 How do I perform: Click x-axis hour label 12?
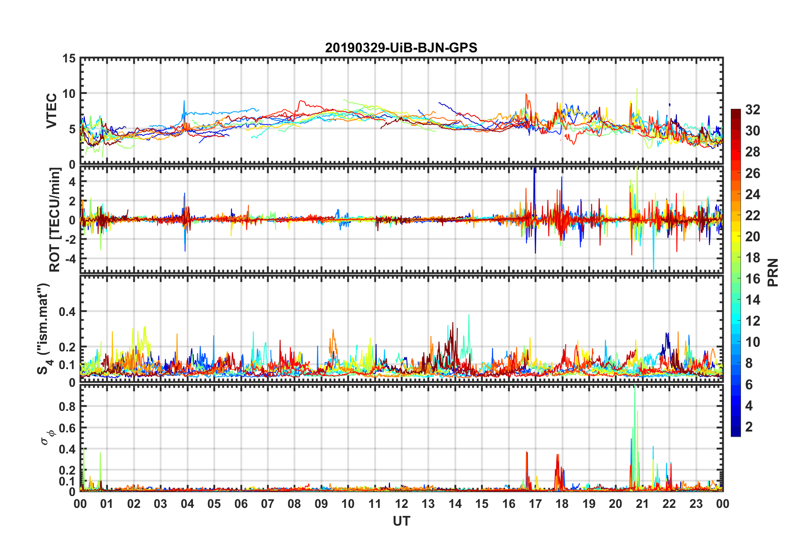(401, 504)
